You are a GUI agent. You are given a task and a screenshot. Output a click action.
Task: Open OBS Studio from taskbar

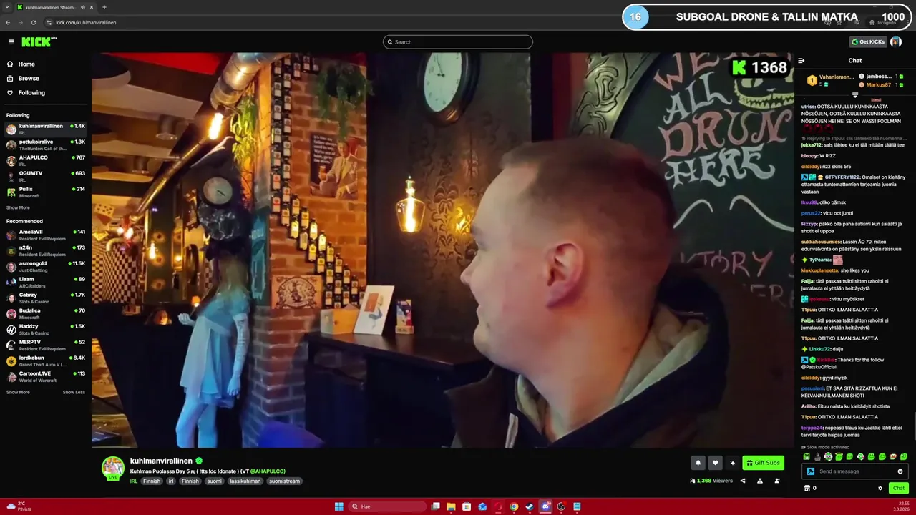[561, 506]
